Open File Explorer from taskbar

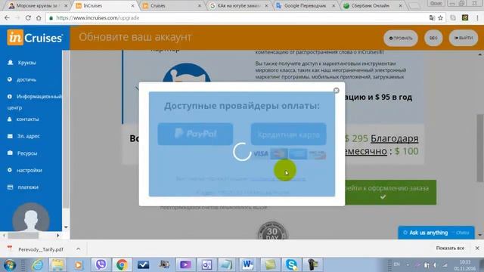pos(57,265)
